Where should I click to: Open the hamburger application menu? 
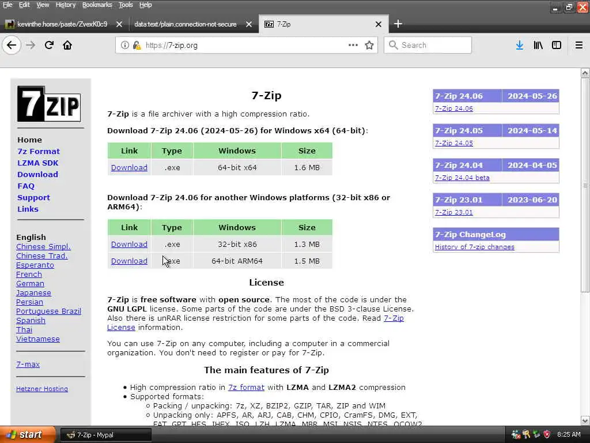(578, 45)
